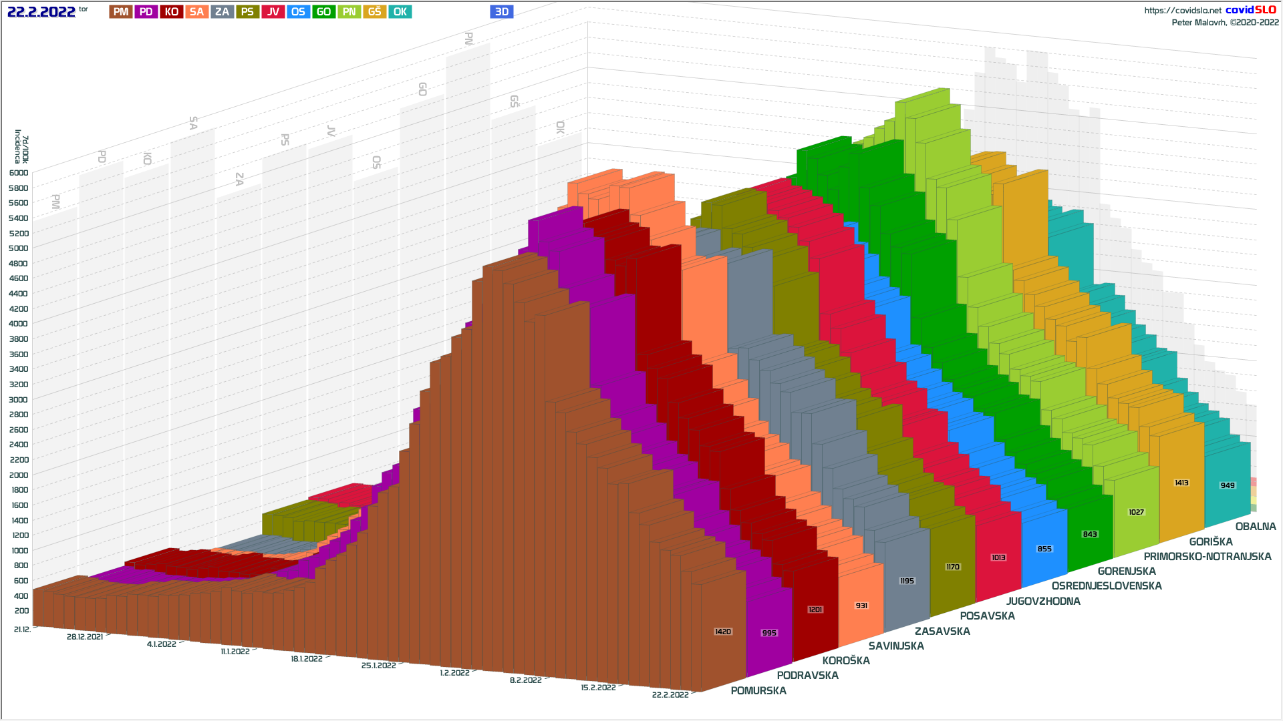The width and height of the screenshot is (1283, 721).
Task: Click the GO green legend button
Action: (x=323, y=12)
